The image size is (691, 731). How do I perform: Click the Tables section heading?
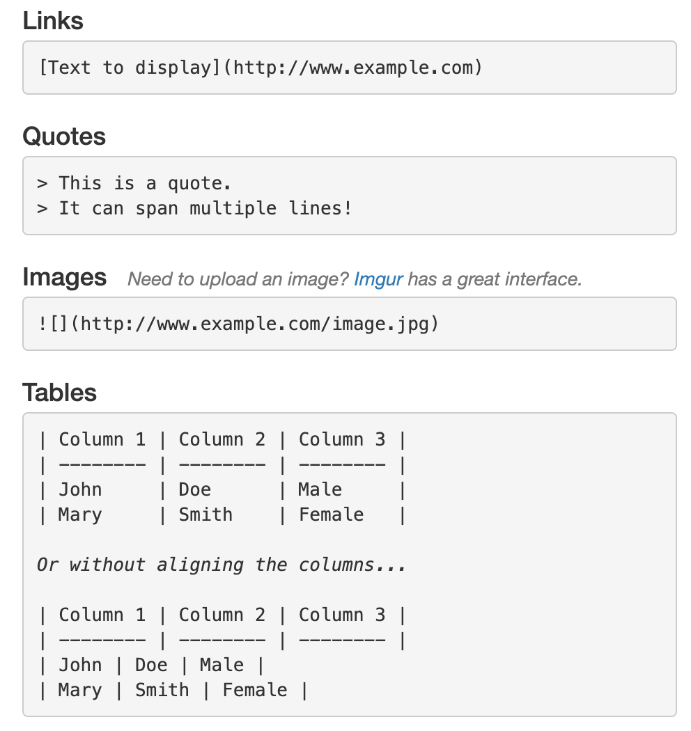[59, 393]
